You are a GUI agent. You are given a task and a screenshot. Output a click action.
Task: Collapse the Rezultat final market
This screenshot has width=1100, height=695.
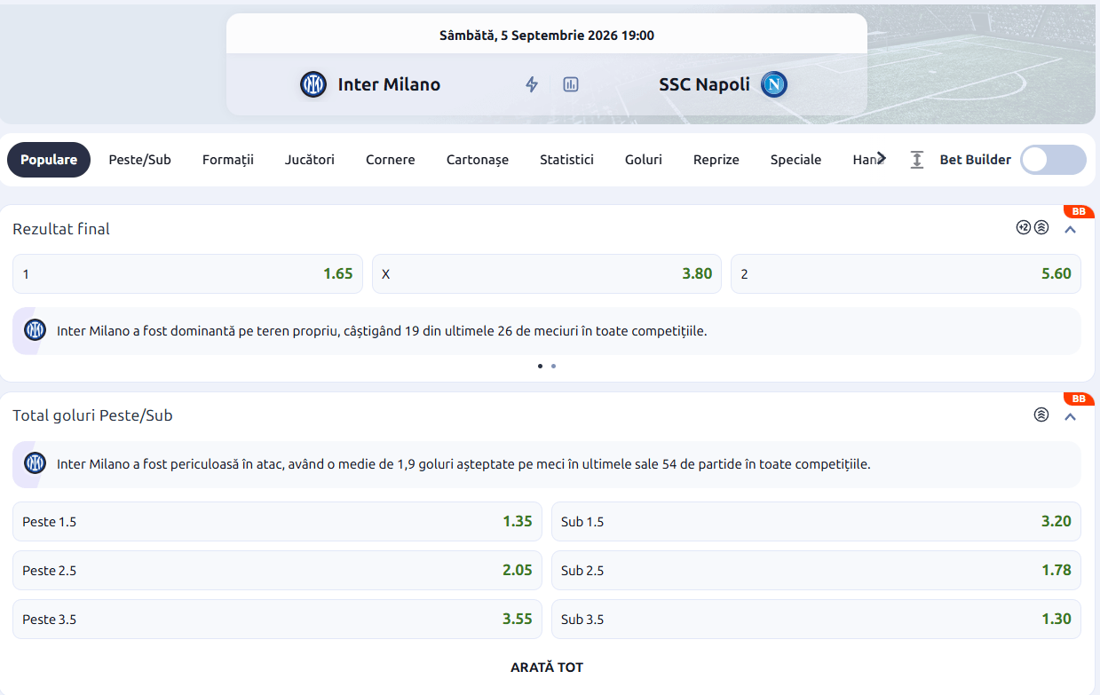[1070, 229]
